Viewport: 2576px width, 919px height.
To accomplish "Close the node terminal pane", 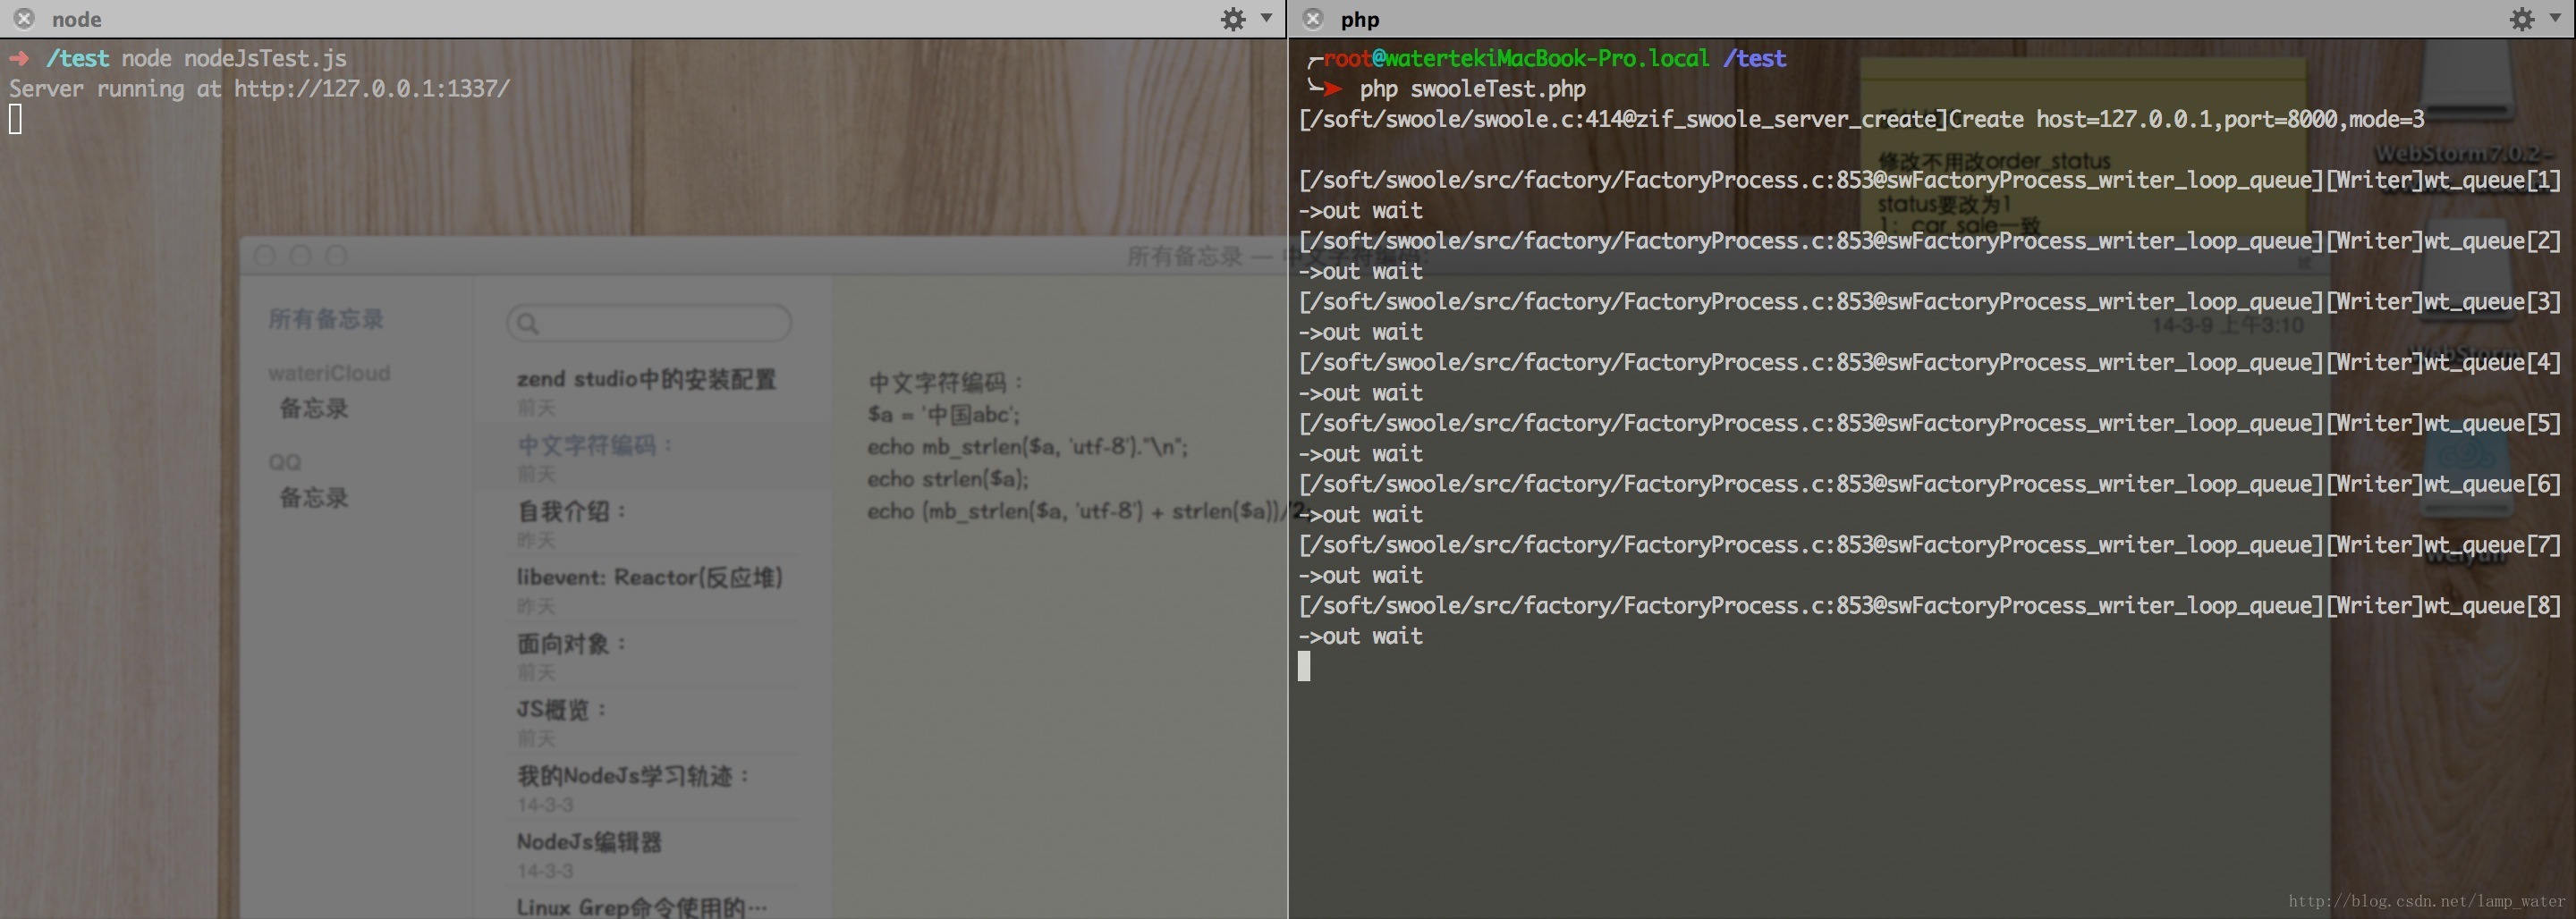I will pyautogui.click(x=24, y=19).
